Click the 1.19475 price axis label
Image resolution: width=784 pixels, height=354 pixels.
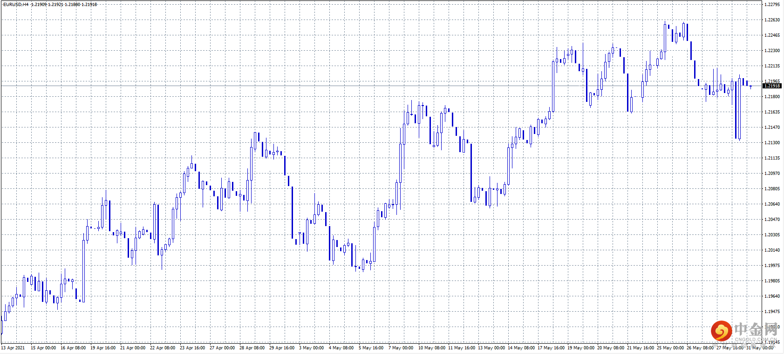coord(772,312)
